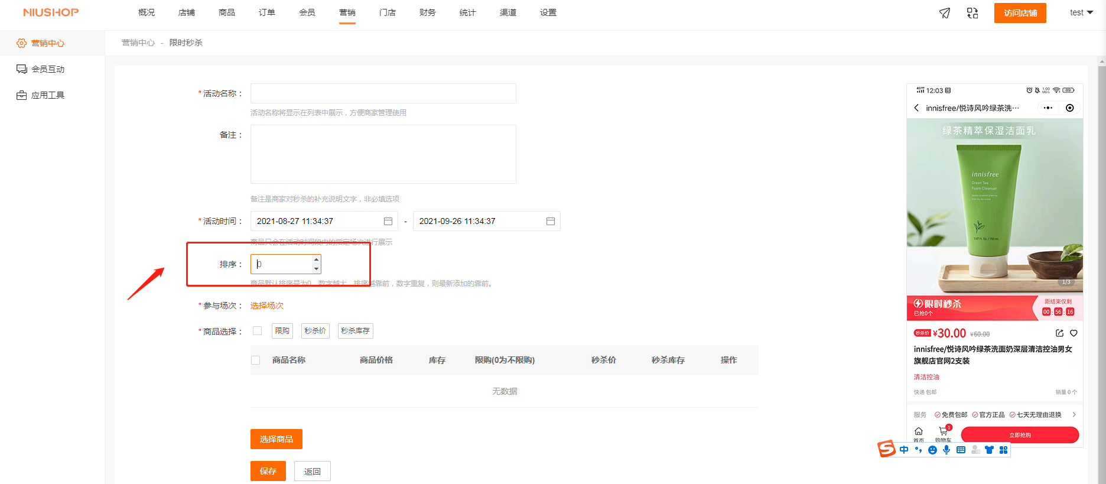This screenshot has width=1106, height=484.
Task: Open the QR scan icon in header
Action: point(972,13)
